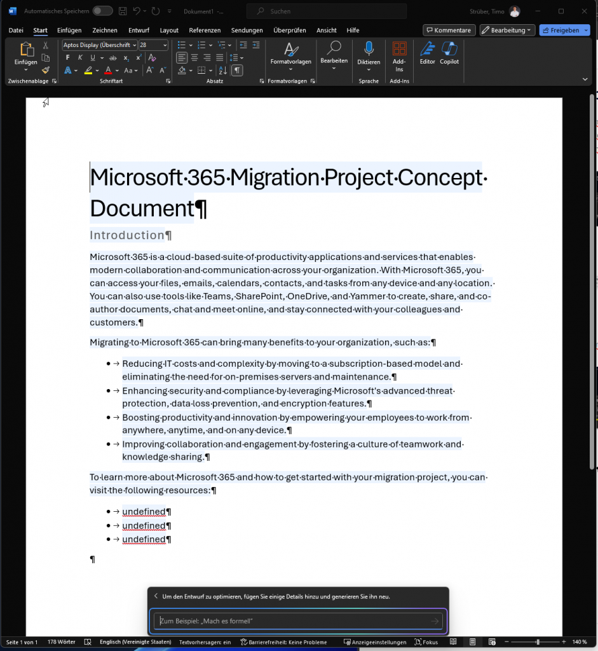The height and width of the screenshot is (651, 598).
Task: Toggle paragraph marks display
Action: (236, 71)
